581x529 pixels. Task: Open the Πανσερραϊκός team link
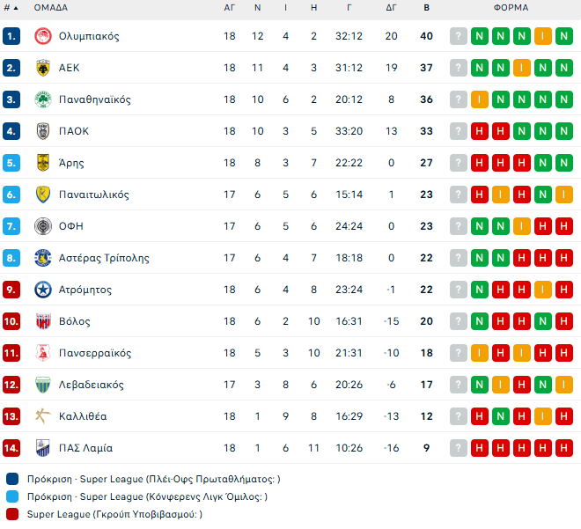95,353
